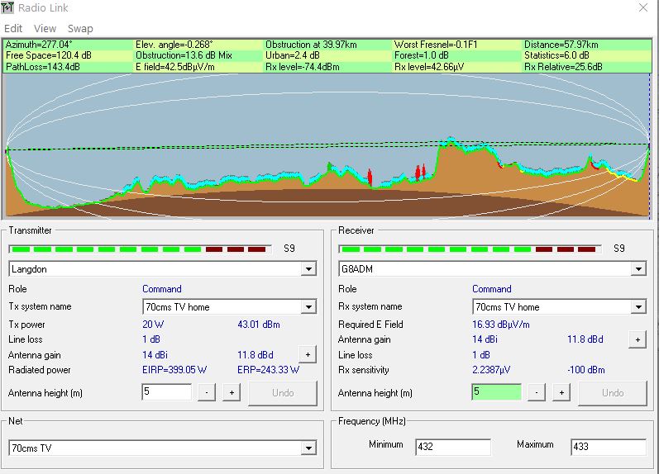Screen dimensions: 659x474
Task: Click the receiver Antenna gain plus button
Action: (x=638, y=339)
